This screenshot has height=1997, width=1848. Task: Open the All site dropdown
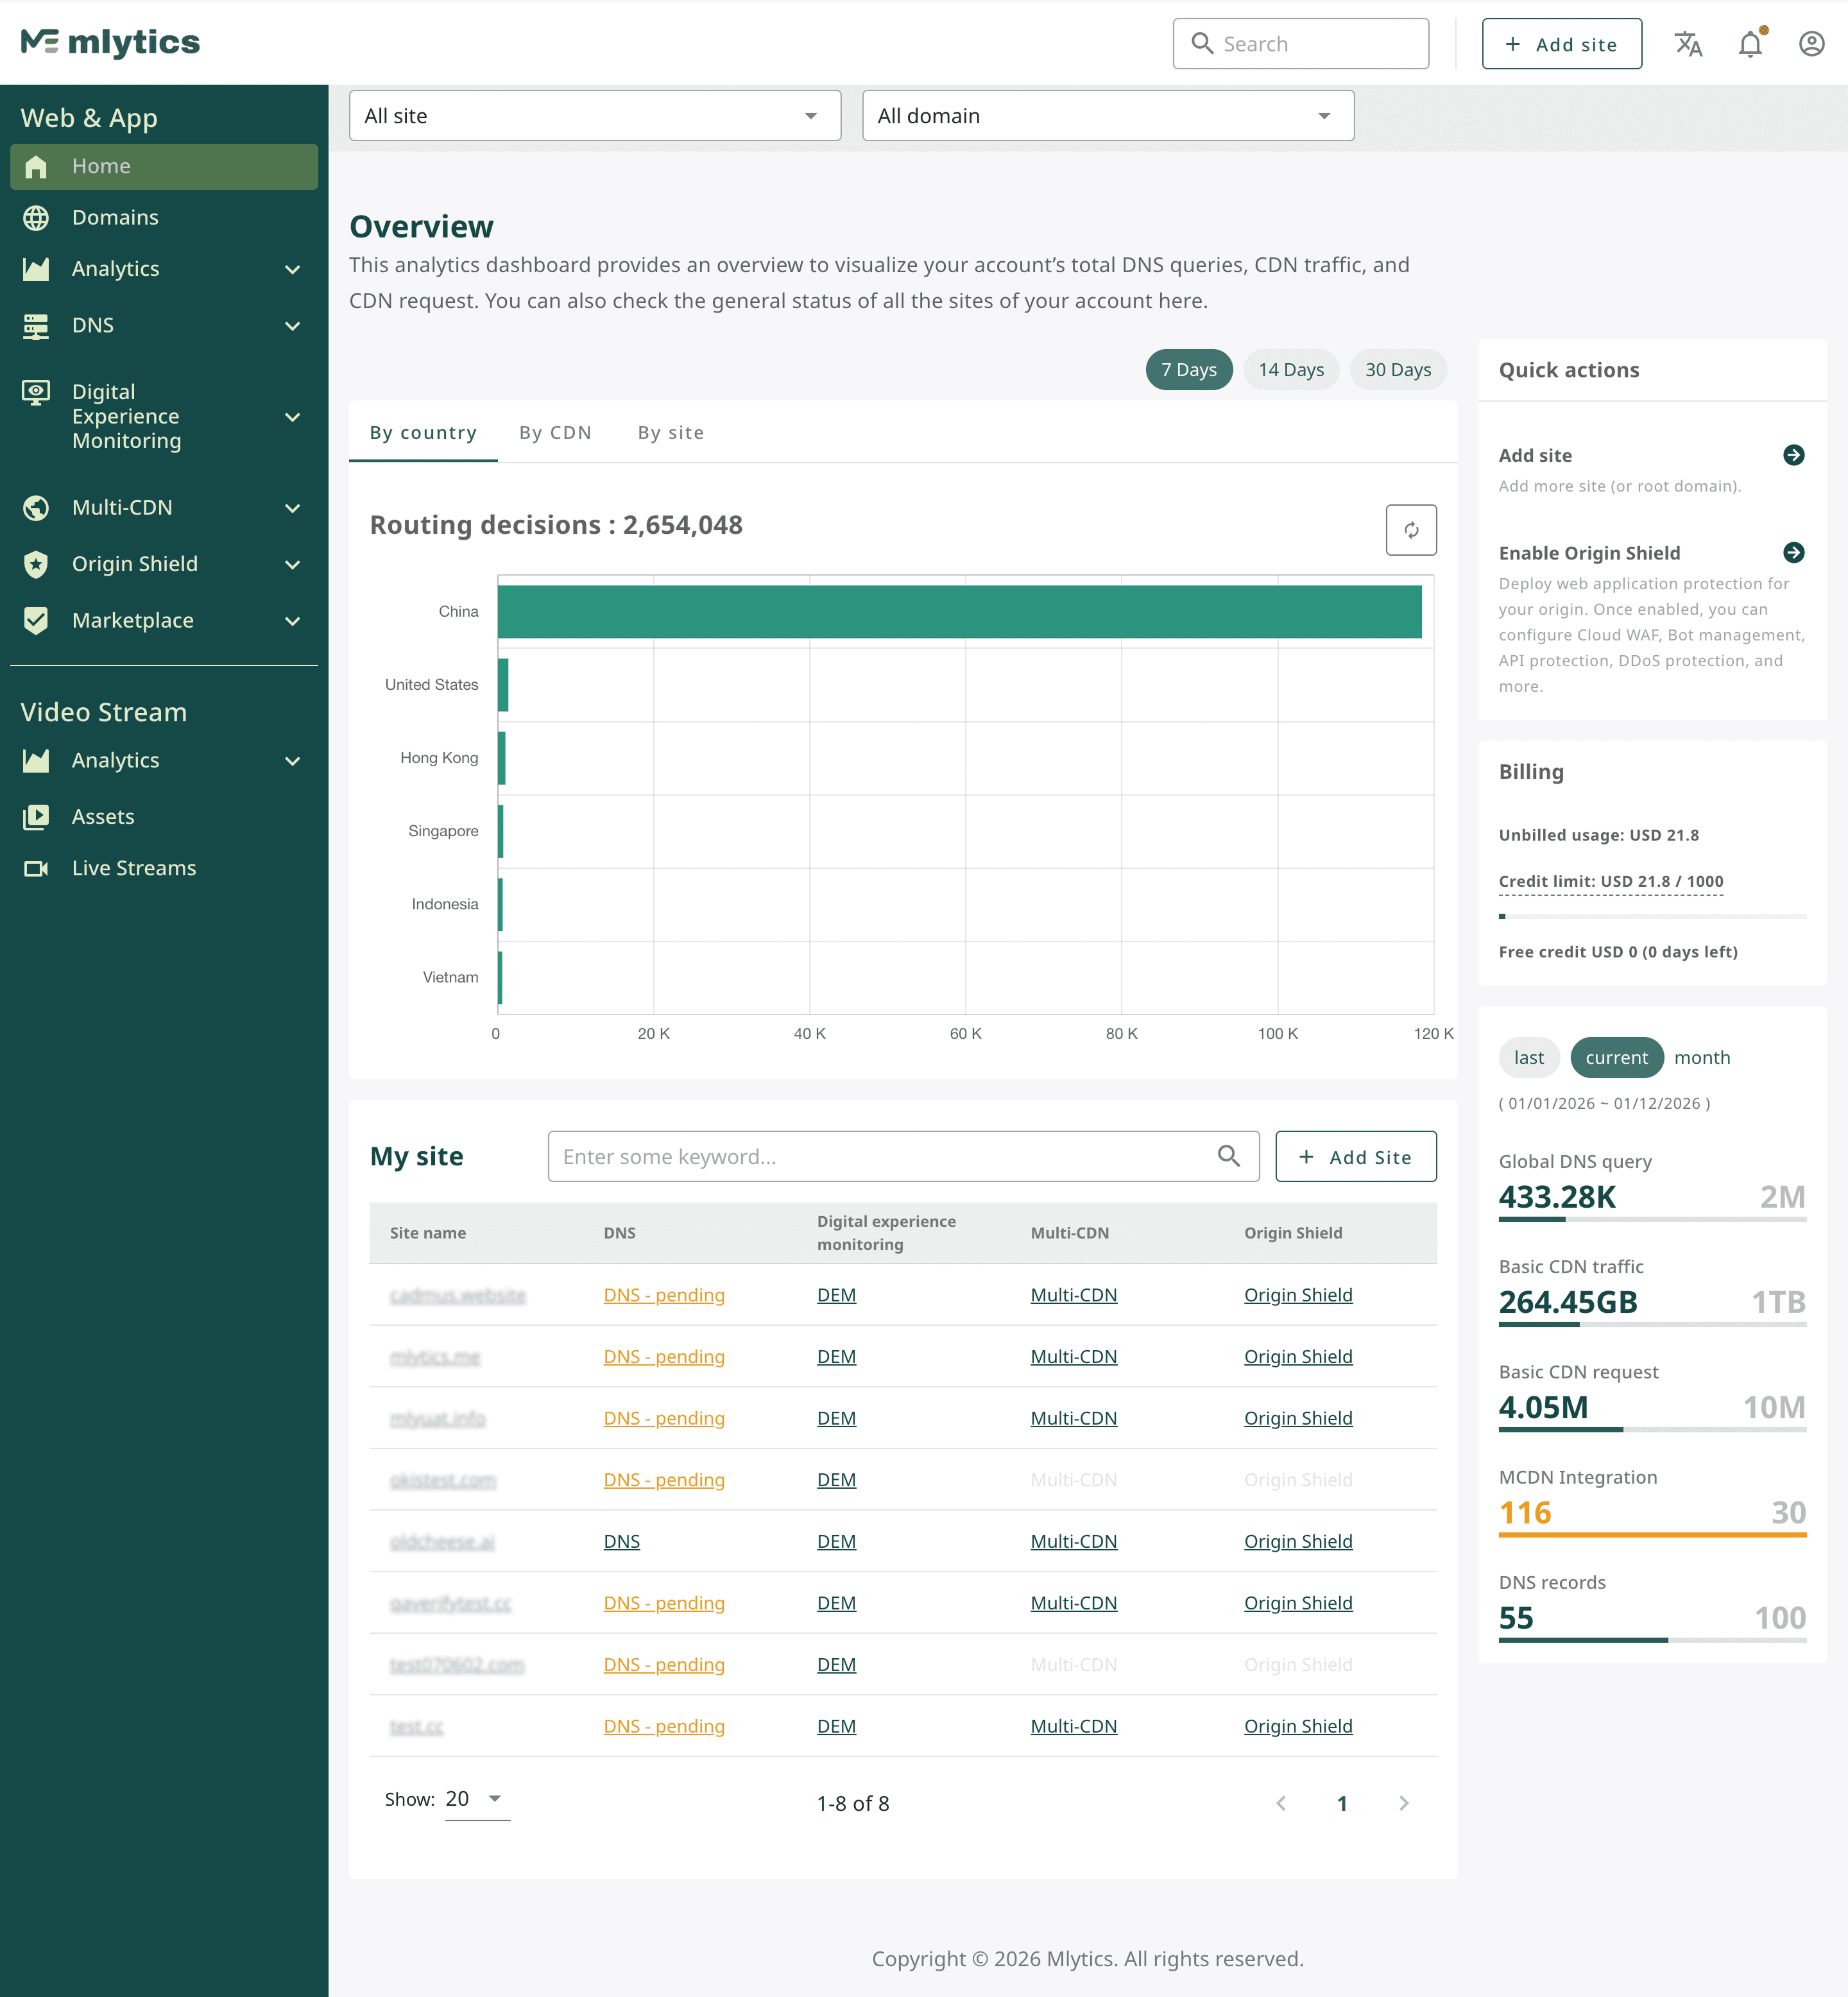594,116
